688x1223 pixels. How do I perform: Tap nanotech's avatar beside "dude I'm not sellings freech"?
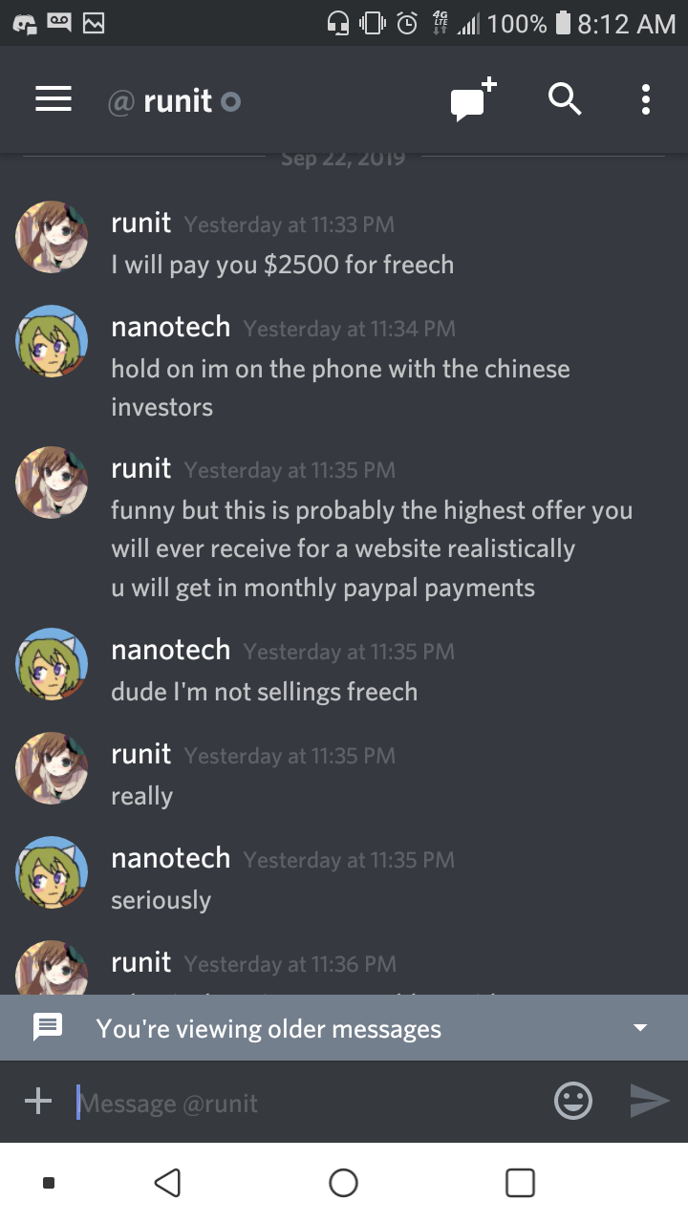(x=52, y=664)
